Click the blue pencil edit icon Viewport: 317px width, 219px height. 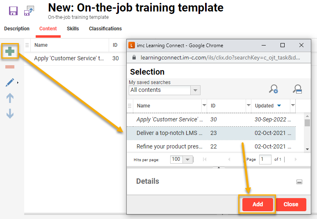click(x=10, y=82)
